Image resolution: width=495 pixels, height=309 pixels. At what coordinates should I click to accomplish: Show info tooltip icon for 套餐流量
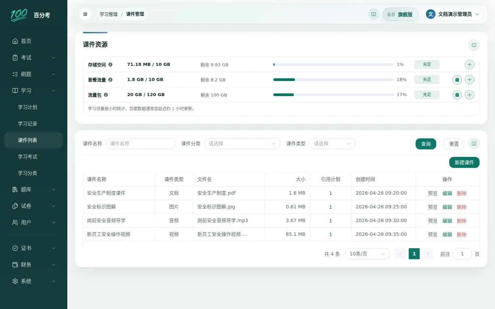(x=110, y=80)
